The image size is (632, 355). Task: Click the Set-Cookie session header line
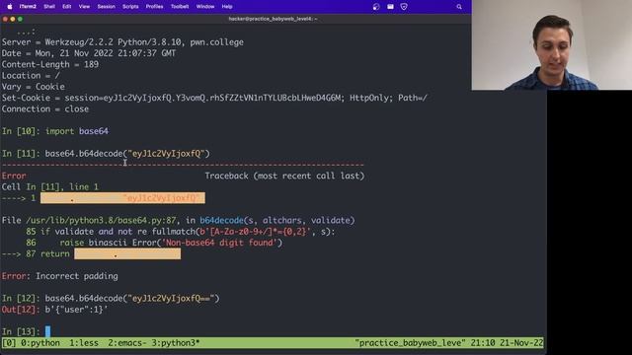click(214, 98)
